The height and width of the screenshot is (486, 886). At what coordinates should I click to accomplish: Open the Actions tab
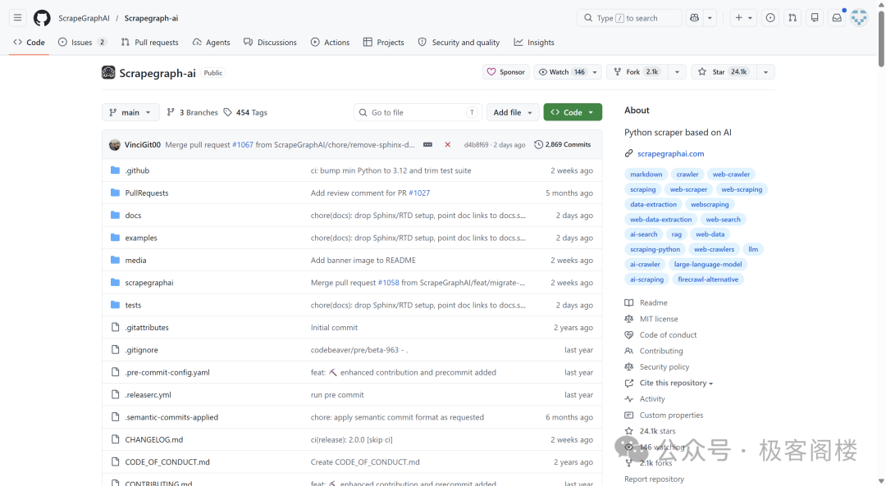coord(331,43)
